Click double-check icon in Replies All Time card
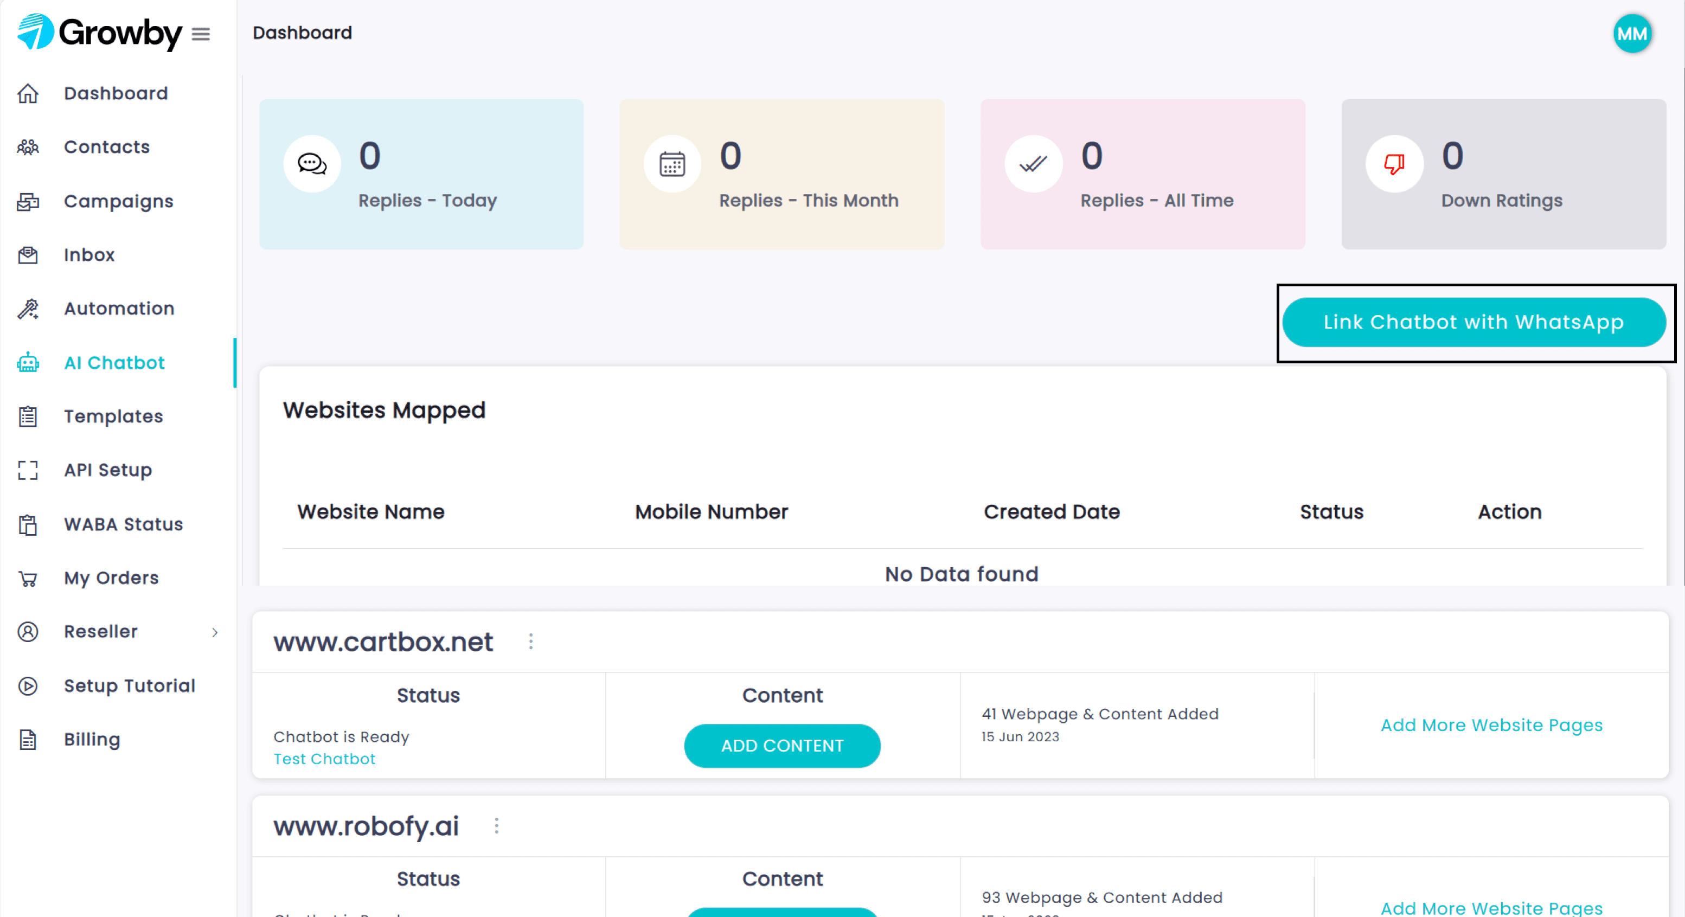 tap(1034, 164)
